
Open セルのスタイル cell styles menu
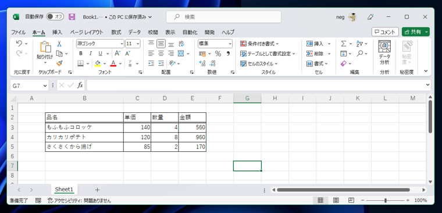(x=259, y=63)
